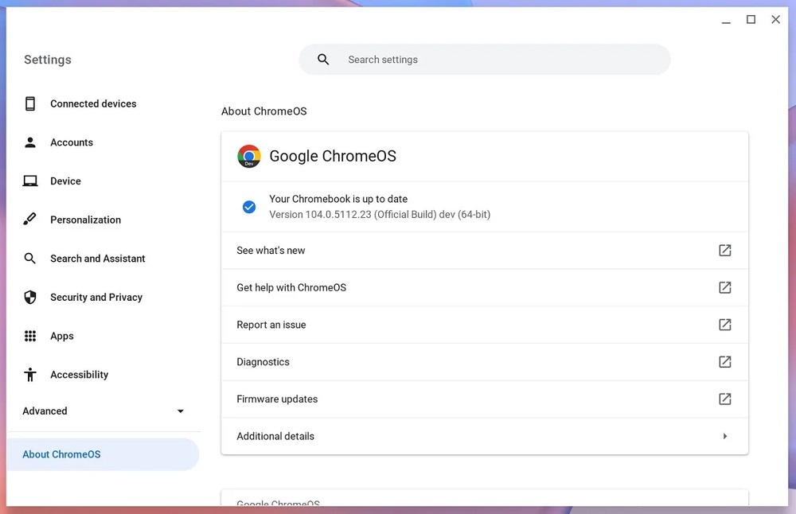Expand Additional details chevron

tap(724, 436)
